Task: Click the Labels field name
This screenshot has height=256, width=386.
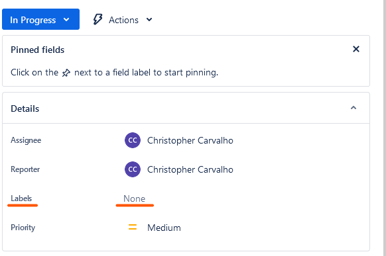Action: click(21, 198)
